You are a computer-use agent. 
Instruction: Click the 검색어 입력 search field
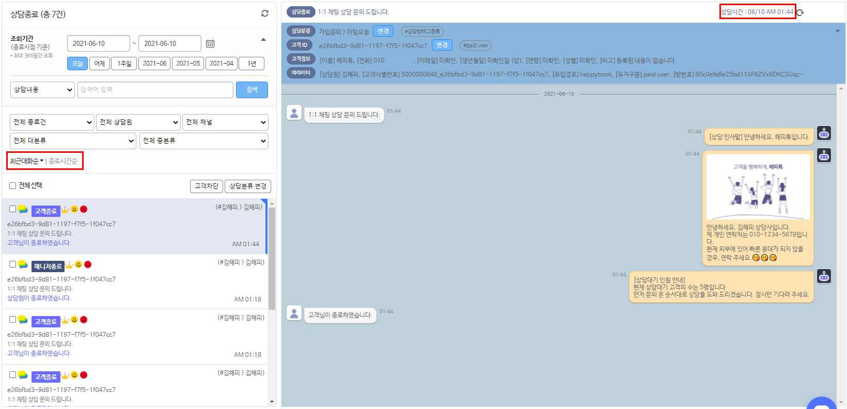tap(155, 90)
